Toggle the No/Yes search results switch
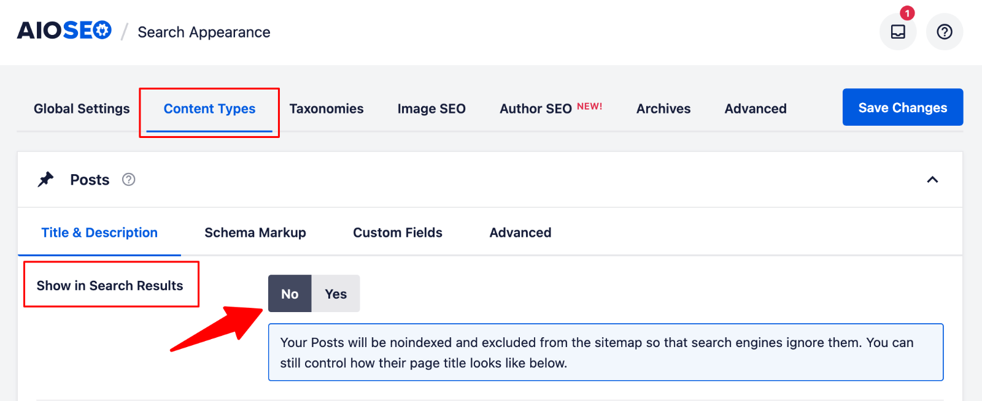Viewport: 982px width, 401px height. pyautogui.click(x=314, y=294)
